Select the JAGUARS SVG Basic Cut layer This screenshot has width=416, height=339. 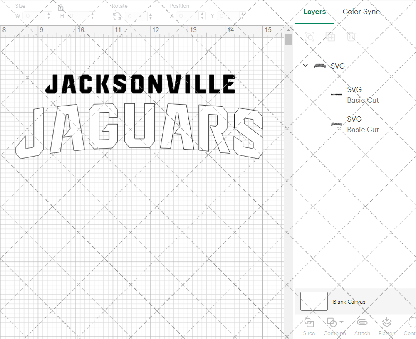click(362, 124)
